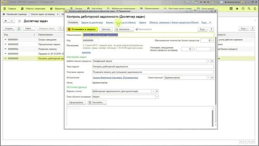Go back with the left arrow button
This screenshot has width=259, height=146.
(x=6, y=21)
